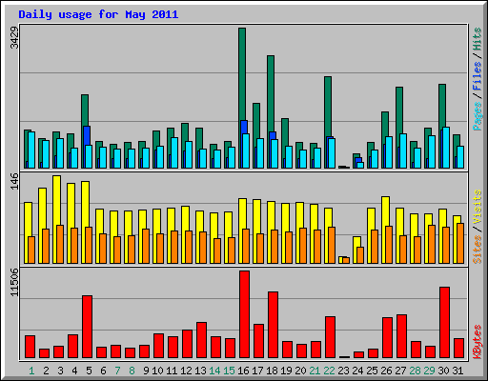Click the orange Sites bar for day 31
Screen dimensions: 488x381
tap(460, 243)
